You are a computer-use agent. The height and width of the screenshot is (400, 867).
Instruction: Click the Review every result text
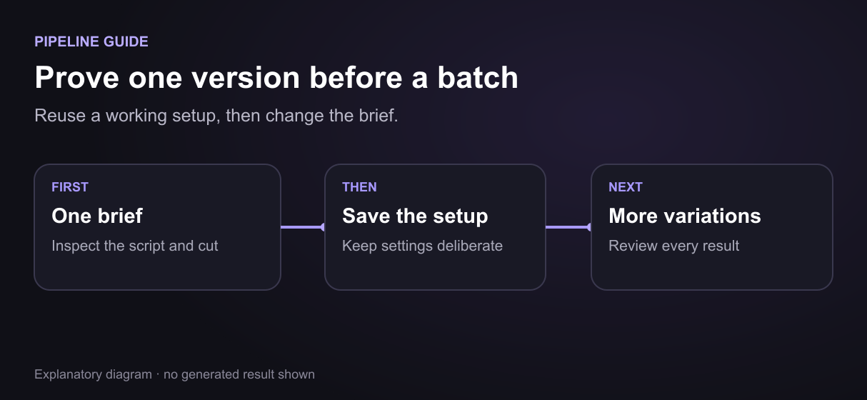click(x=673, y=246)
